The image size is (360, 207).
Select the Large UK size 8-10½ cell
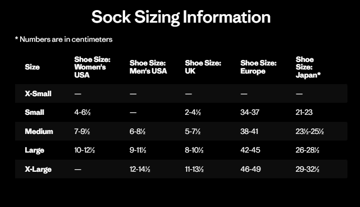click(x=194, y=150)
